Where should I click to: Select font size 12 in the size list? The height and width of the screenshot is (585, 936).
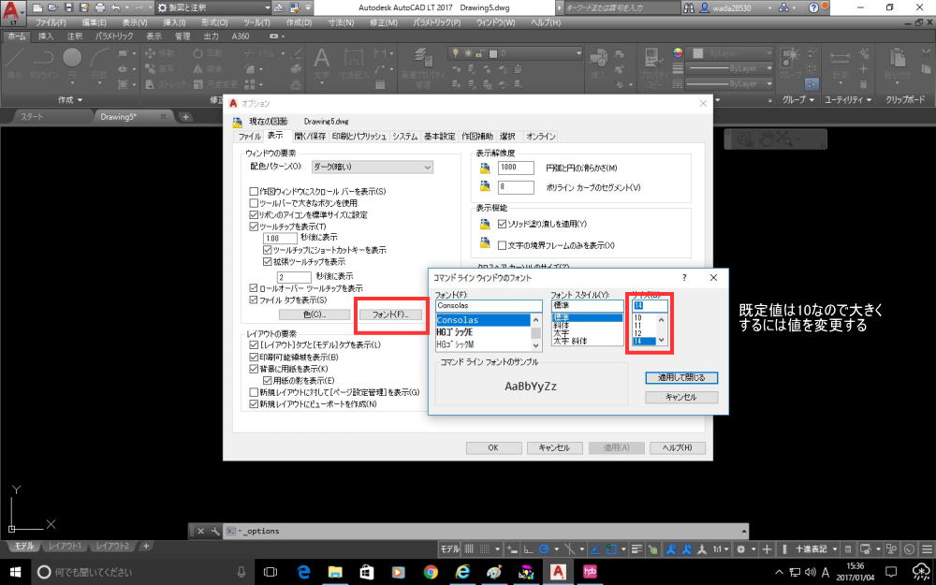tap(637, 334)
